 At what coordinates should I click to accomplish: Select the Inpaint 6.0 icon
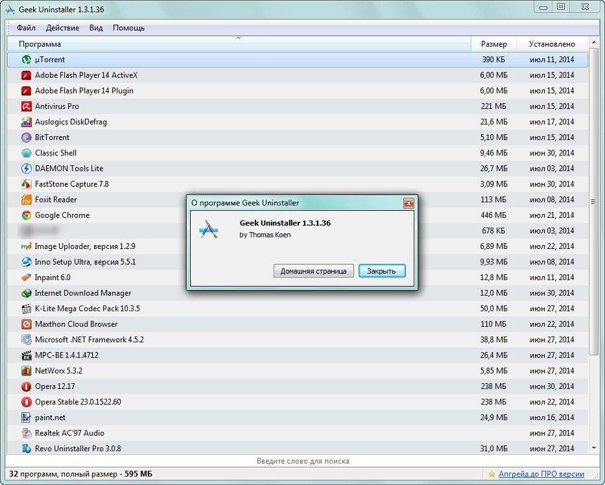26,278
